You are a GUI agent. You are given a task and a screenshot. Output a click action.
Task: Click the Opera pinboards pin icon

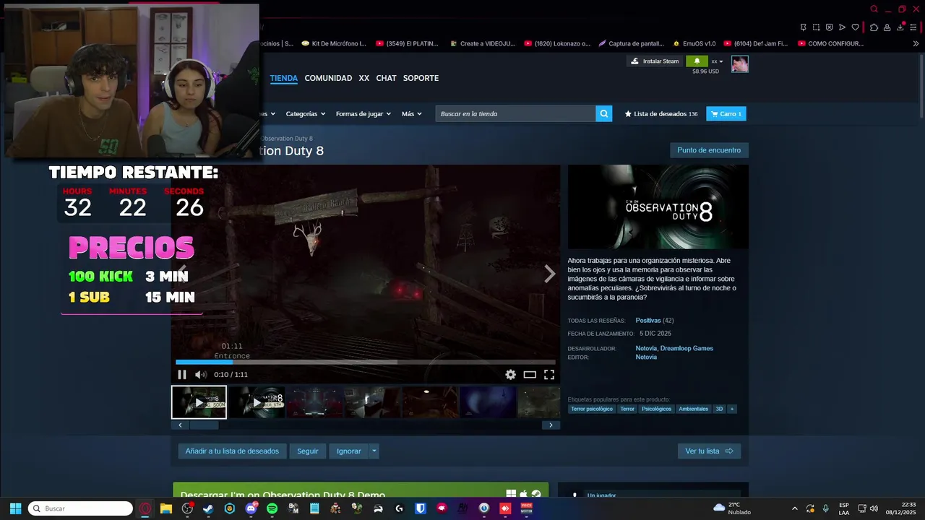click(x=803, y=27)
